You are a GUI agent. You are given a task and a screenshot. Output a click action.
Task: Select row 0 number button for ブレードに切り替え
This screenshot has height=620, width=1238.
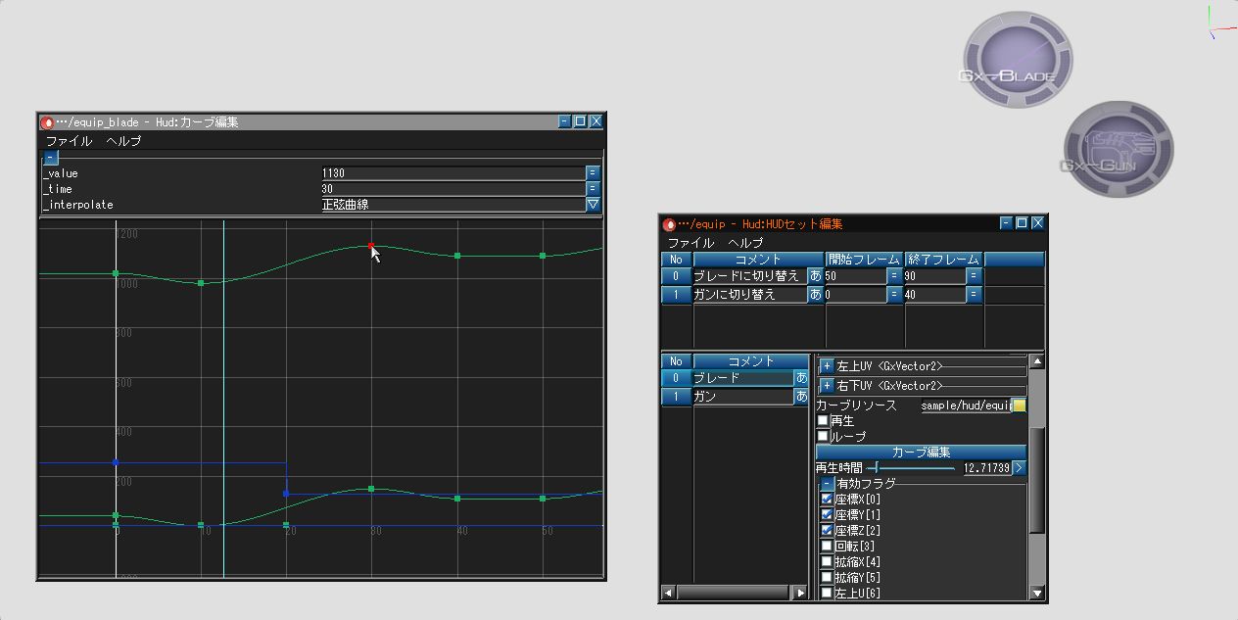(677, 276)
